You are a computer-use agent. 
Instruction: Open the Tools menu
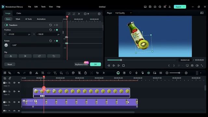click(x=43, y=7)
